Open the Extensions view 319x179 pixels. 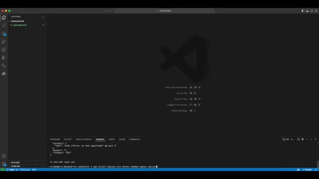pyautogui.click(x=4, y=50)
